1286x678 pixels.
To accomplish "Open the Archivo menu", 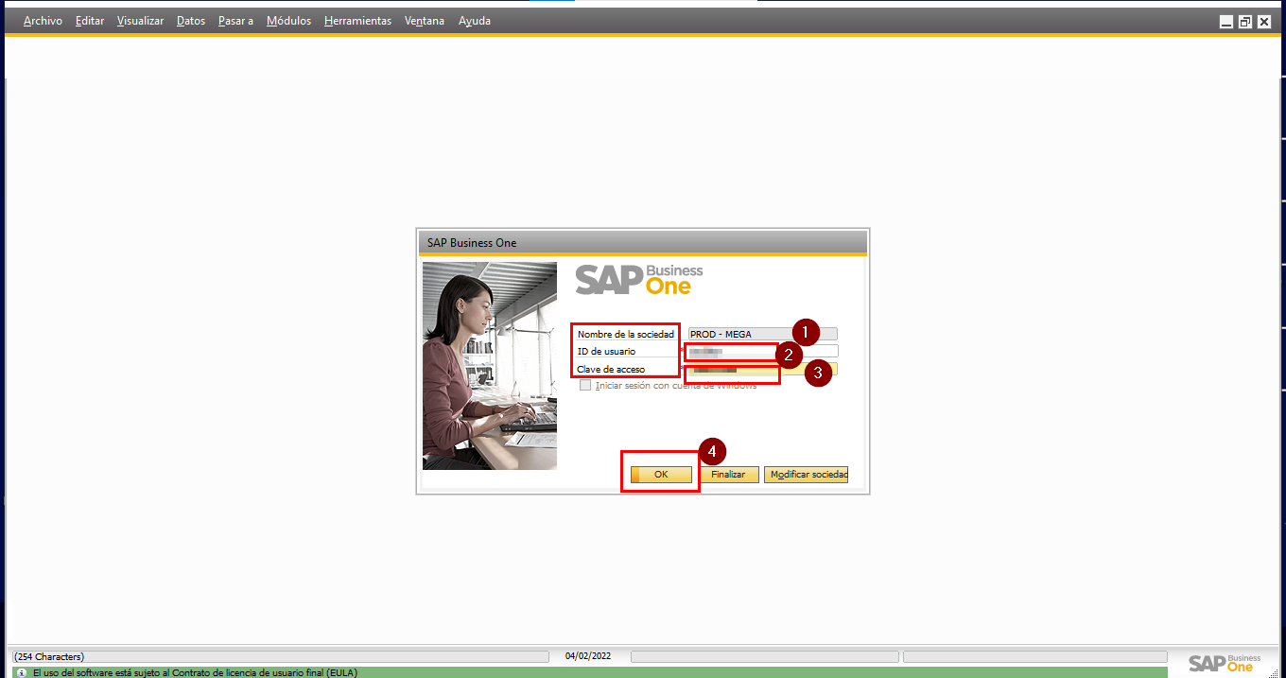I will [x=43, y=21].
